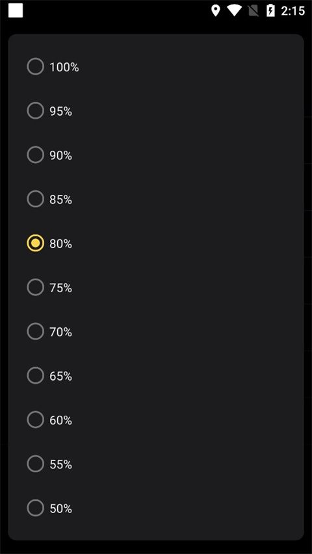Tap the 2:15 clock in status bar
The height and width of the screenshot is (554, 312).
tap(292, 11)
